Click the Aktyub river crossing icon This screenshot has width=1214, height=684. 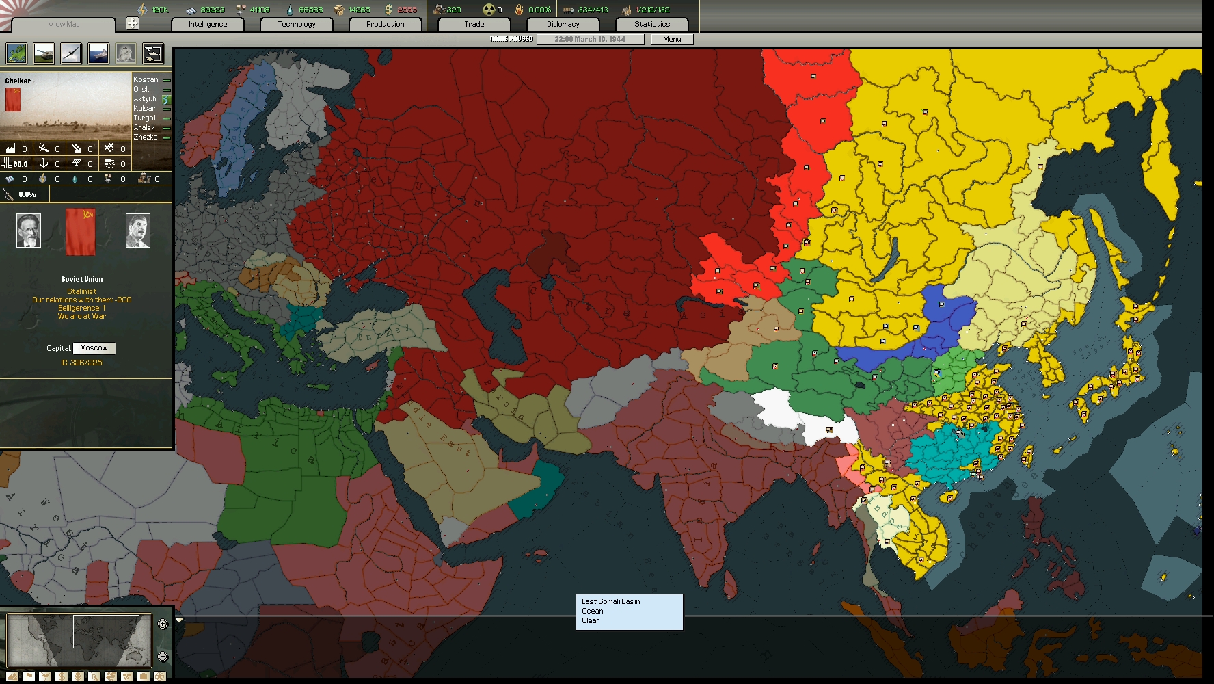point(166,99)
